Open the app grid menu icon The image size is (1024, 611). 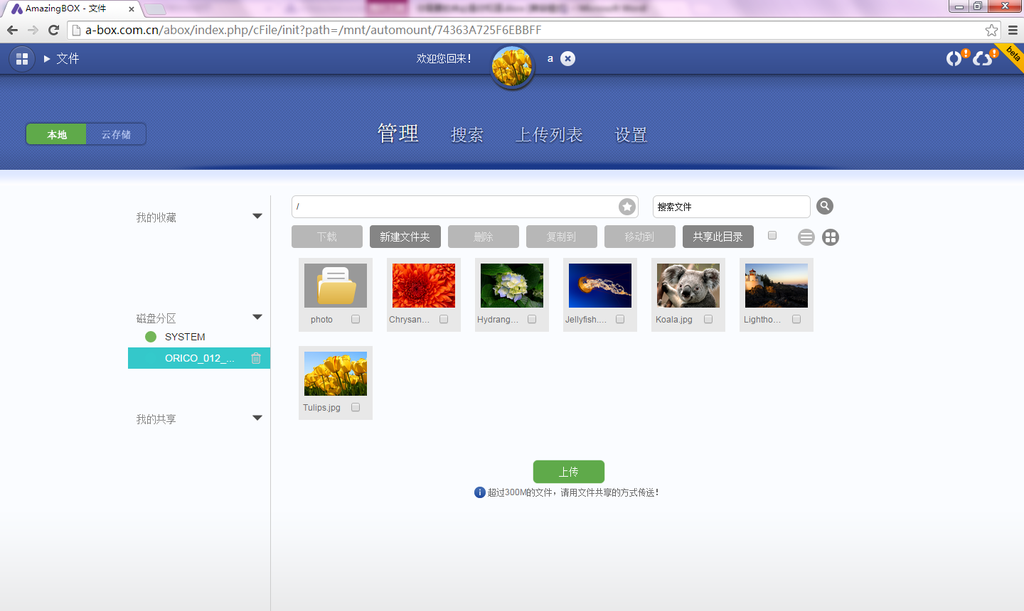(22, 59)
